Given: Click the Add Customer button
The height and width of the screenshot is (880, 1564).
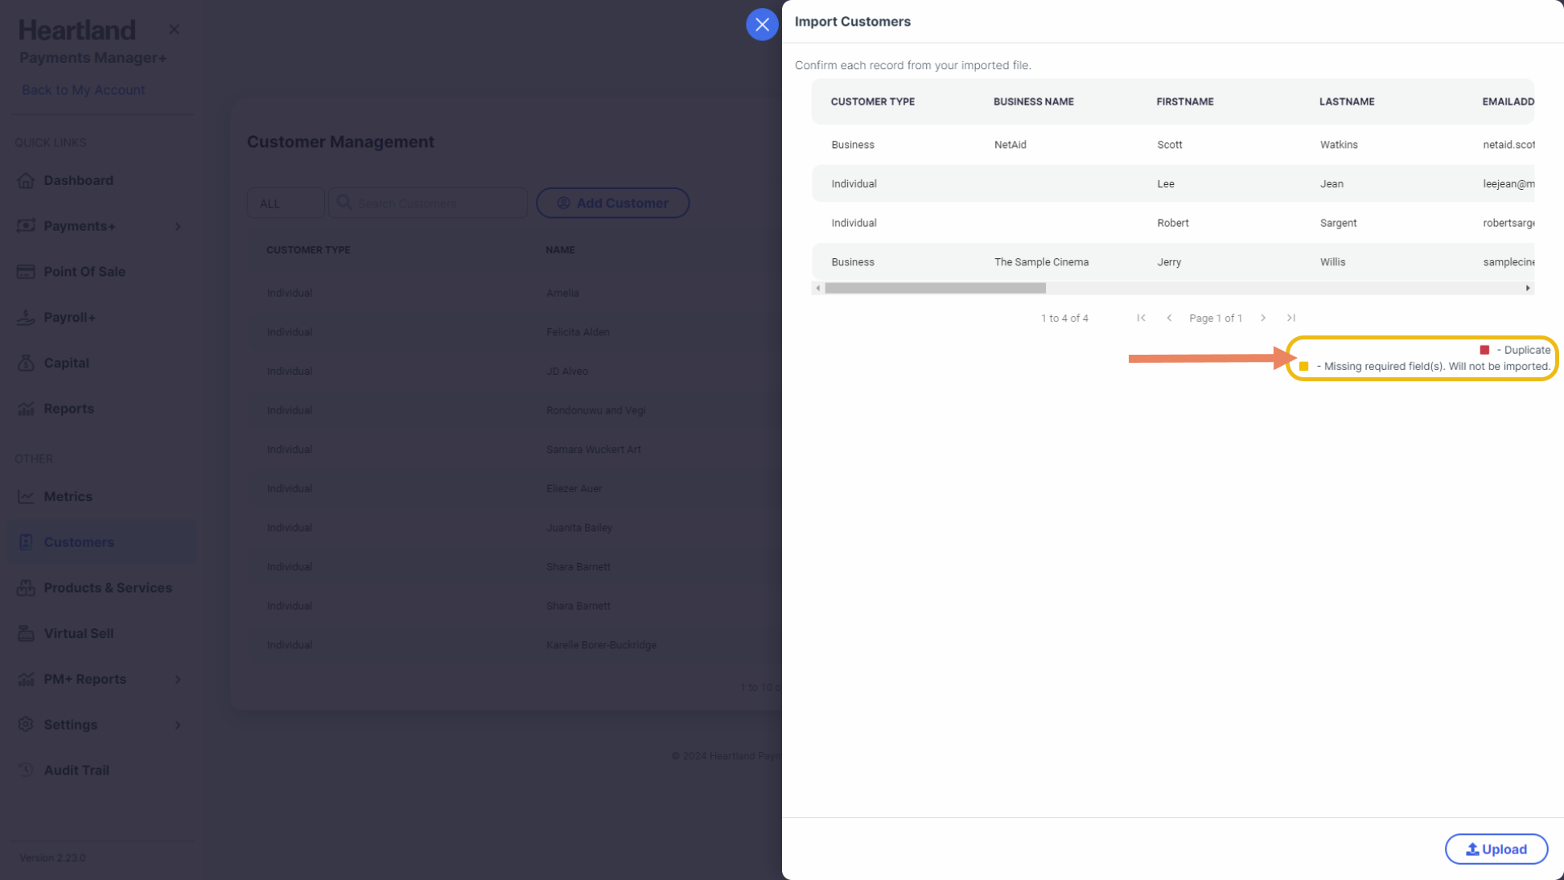Looking at the screenshot, I should [612, 204].
